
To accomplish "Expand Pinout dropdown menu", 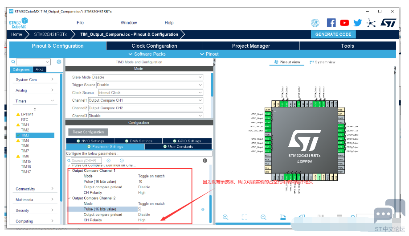I will (209, 54).
